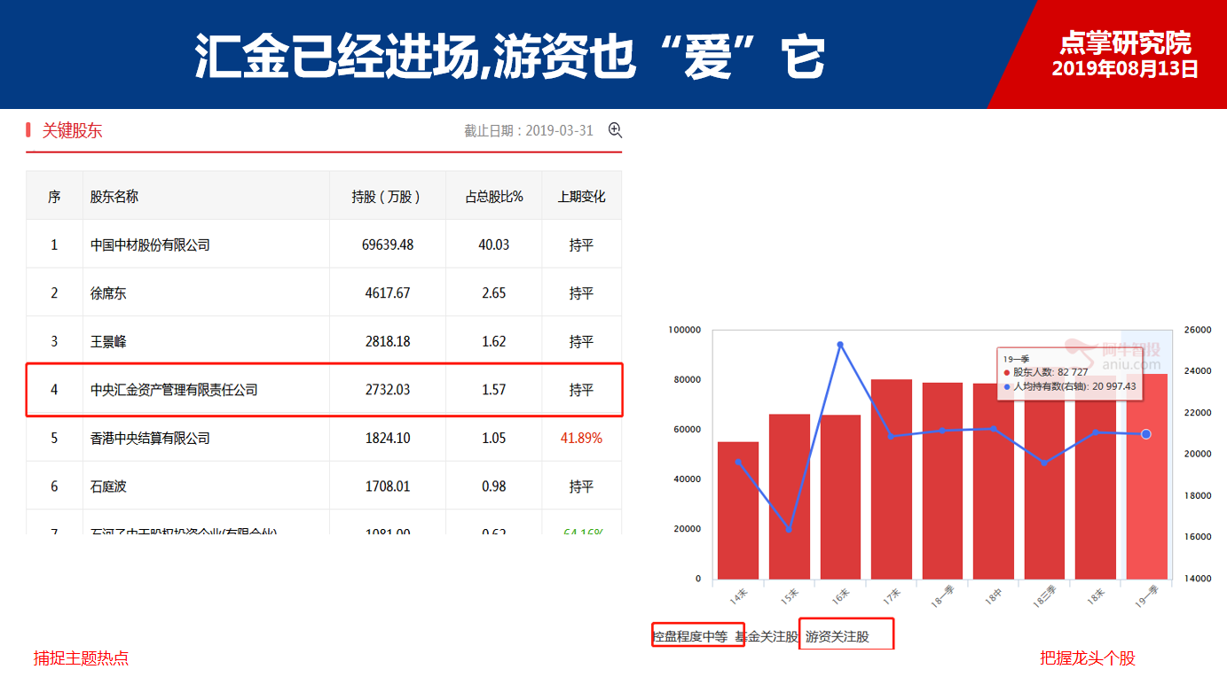Click the 把握龙头个股 footer text
This screenshot has height=677, width=1227.
coord(1088,658)
